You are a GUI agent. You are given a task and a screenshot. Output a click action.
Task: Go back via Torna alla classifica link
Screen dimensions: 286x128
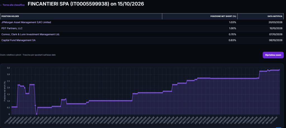[12, 5]
